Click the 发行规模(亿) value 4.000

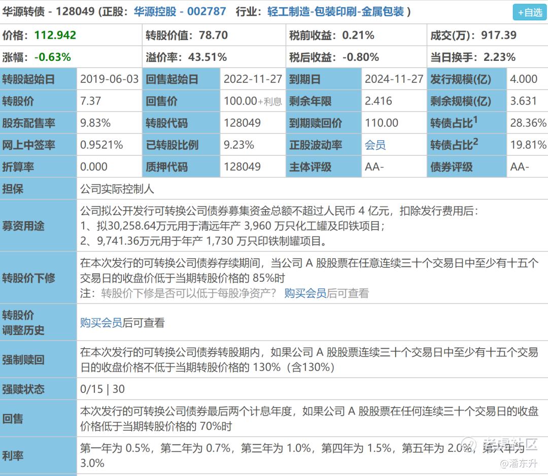524,79
